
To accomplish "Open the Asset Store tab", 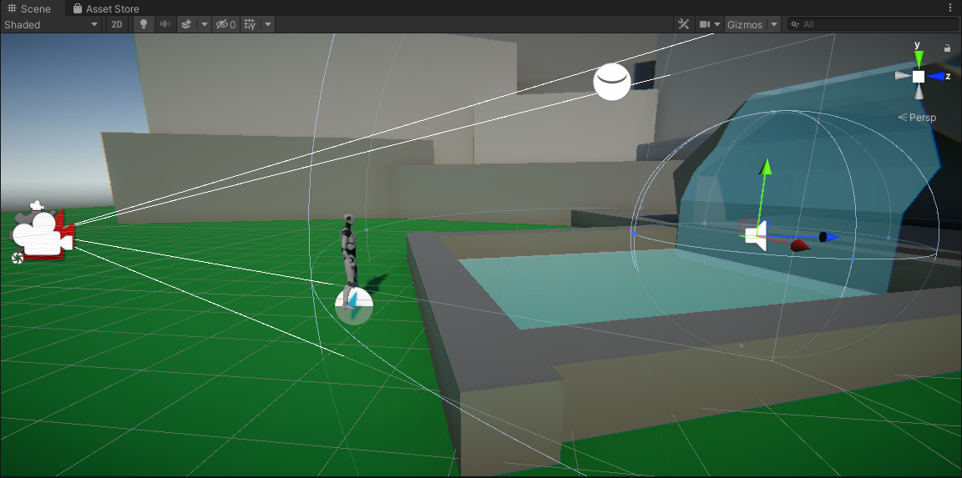I will [x=105, y=8].
